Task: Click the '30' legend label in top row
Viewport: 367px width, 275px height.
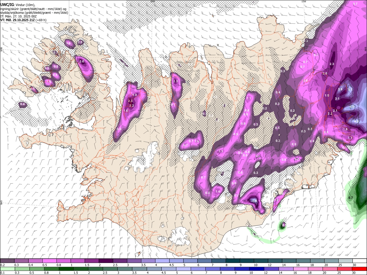Action: 354,265
